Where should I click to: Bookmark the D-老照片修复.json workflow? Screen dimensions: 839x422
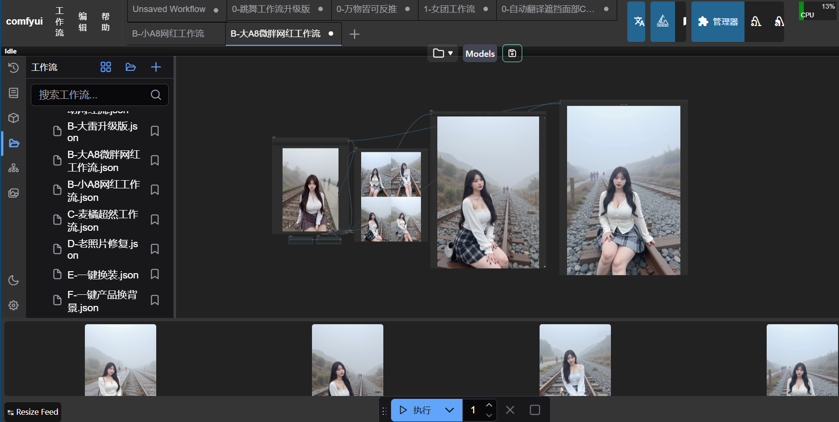tap(155, 249)
